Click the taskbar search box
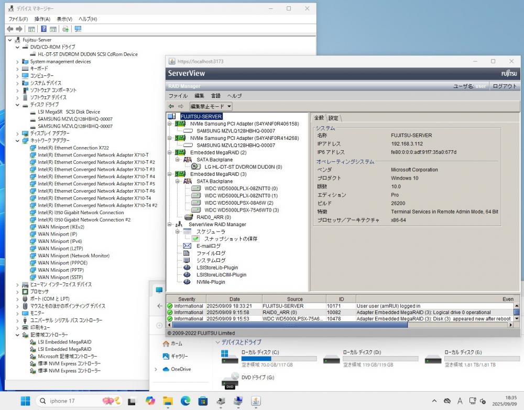This screenshot has width=524, height=410. pos(78,401)
